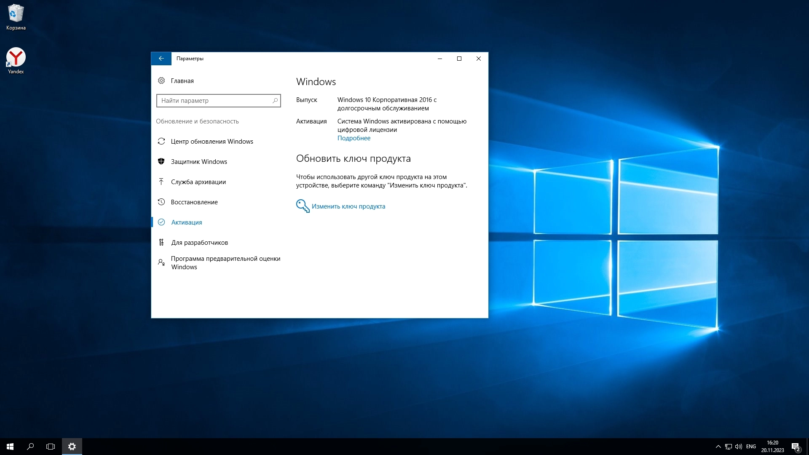This screenshot has height=455, width=809.
Task: Click Изменить ключ продукта link
Action: point(348,206)
